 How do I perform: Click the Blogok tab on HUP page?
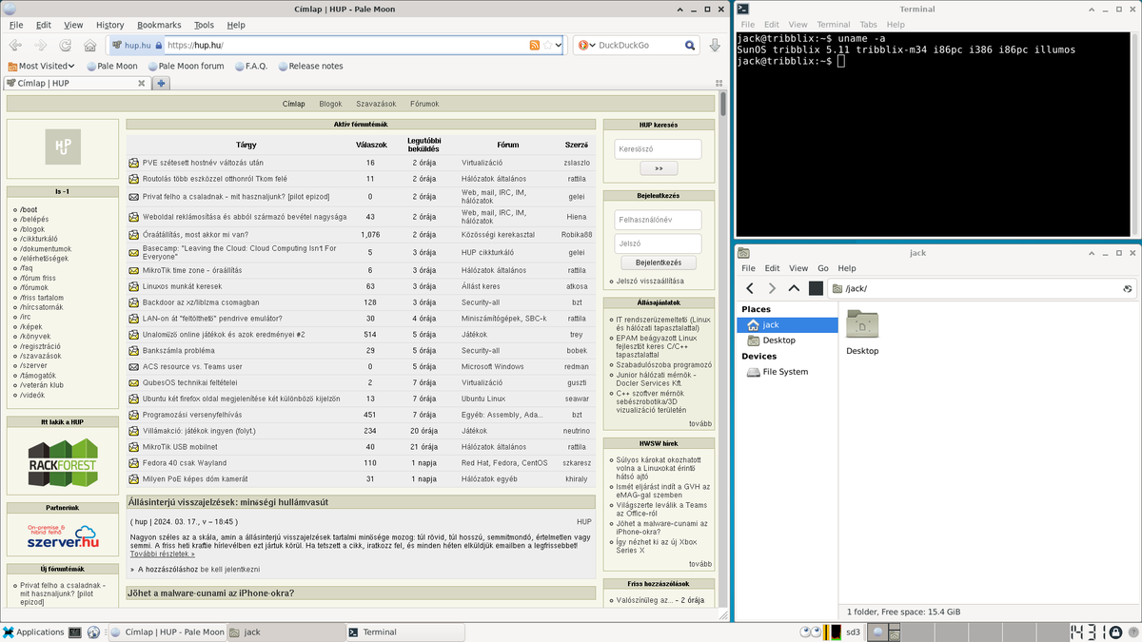tap(330, 104)
